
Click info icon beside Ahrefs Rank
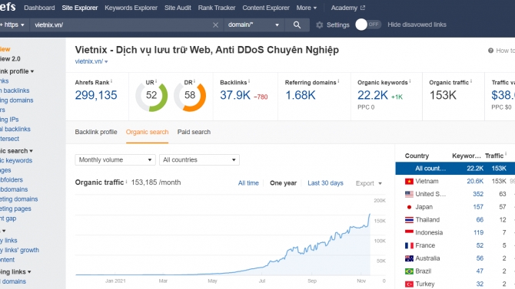coord(111,81)
